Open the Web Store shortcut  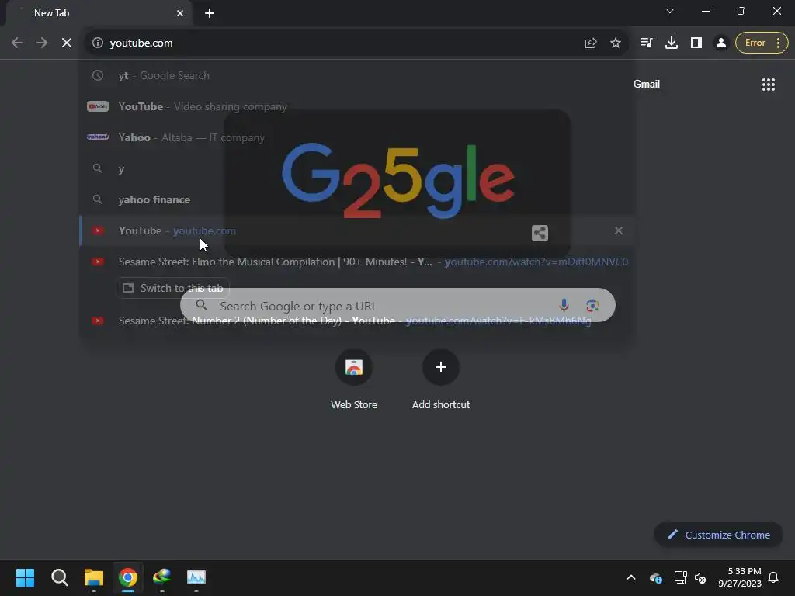[x=354, y=380]
